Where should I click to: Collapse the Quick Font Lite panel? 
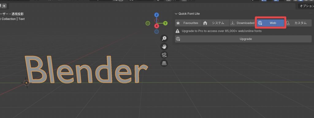(x=176, y=13)
